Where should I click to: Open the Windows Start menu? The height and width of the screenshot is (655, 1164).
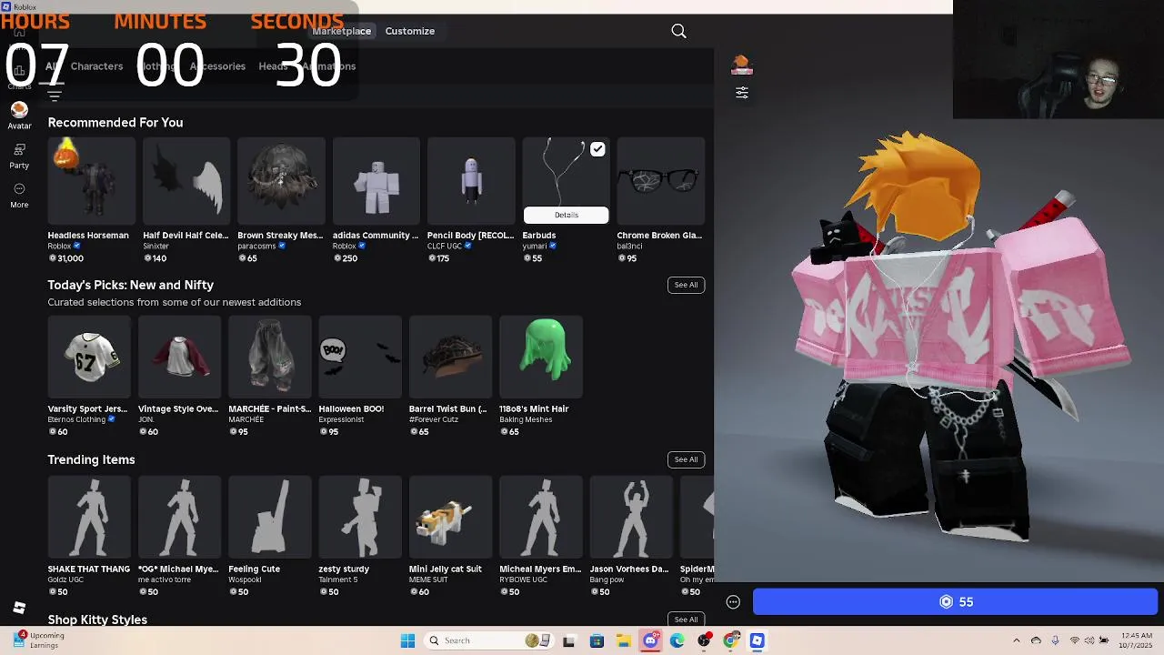(x=407, y=640)
